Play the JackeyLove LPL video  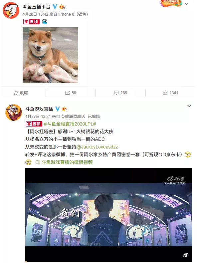point(108,214)
